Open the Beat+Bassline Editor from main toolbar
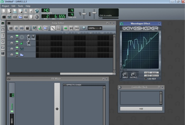Screen dimensions: 185x125 [x=9, y=17]
